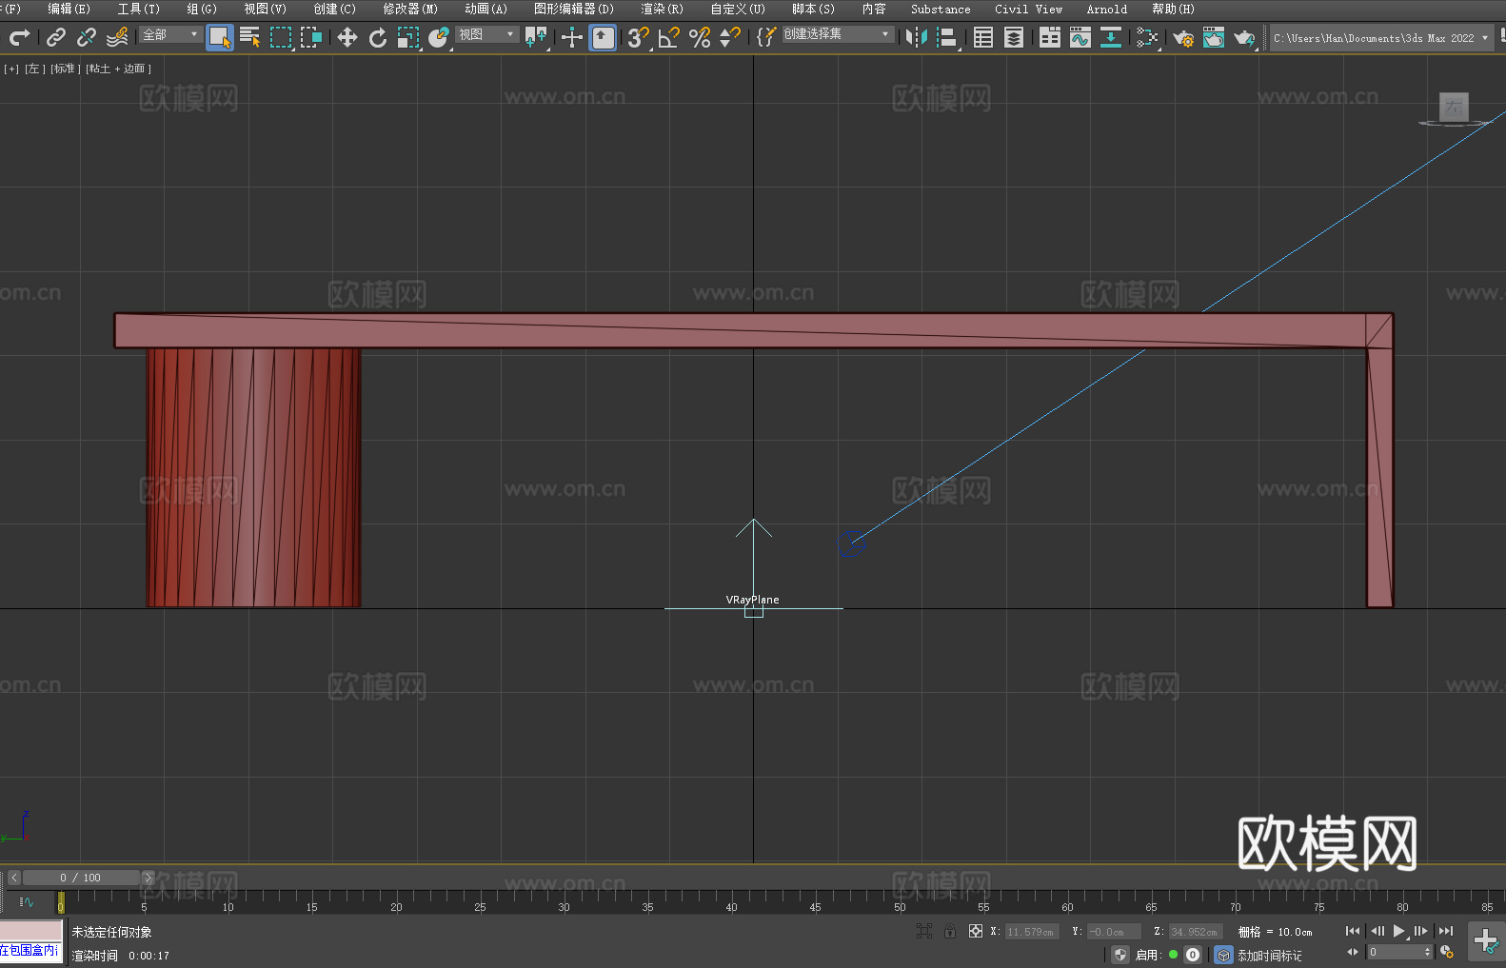
Task: Open the 渲染(R) menu
Action: pyautogui.click(x=662, y=9)
